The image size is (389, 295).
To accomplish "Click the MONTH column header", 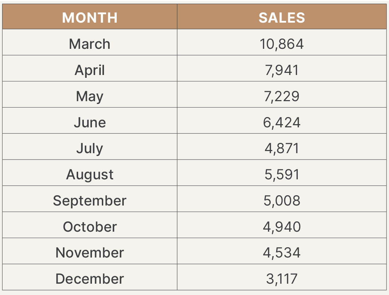I will (x=90, y=17).
